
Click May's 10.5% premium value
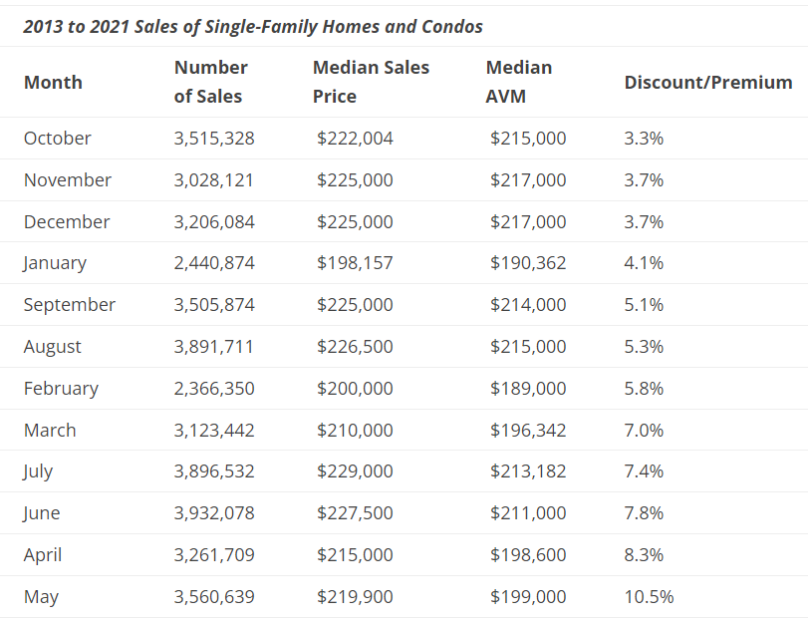[x=649, y=597]
